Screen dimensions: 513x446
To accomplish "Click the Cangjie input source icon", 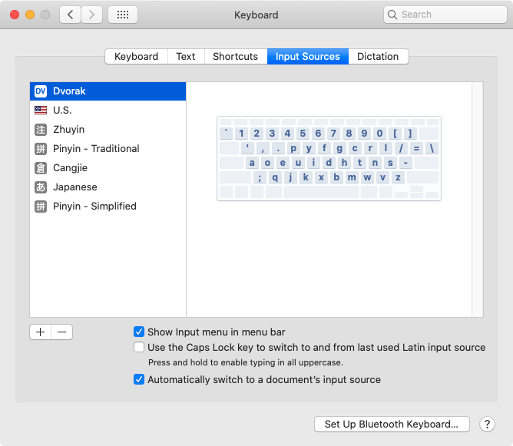I will point(41,168).
